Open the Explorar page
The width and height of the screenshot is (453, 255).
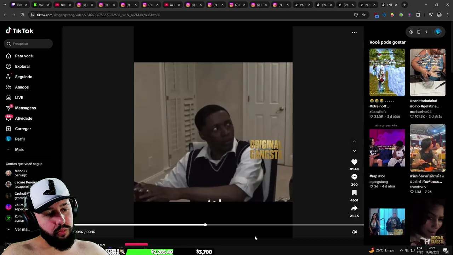coord(22,66)
